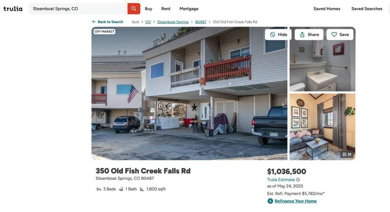Open the Mortgage menu
Screen dimensions: 390x212
[189, 9]
